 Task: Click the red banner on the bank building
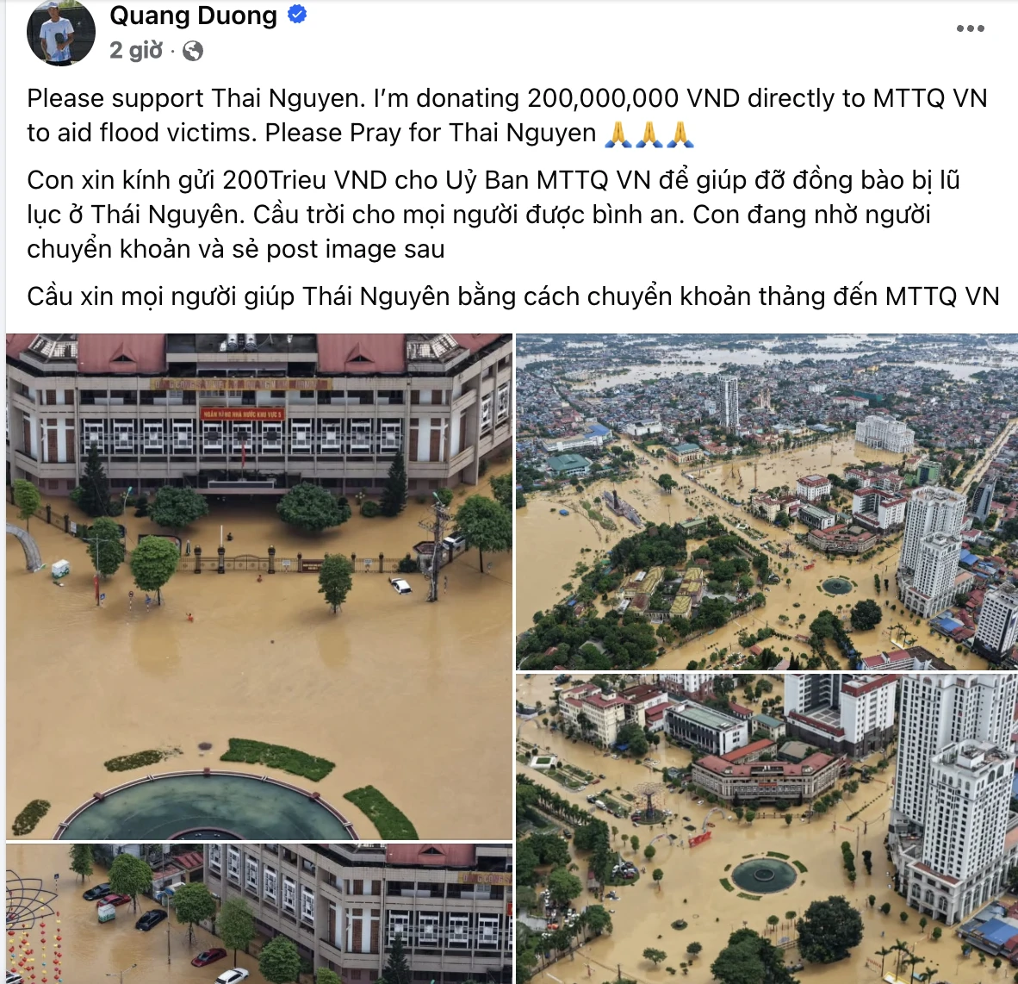(241, 414)
